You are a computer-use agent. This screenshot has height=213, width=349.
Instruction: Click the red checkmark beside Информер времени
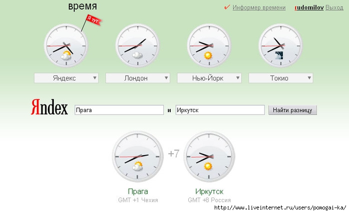click(227, 7)
